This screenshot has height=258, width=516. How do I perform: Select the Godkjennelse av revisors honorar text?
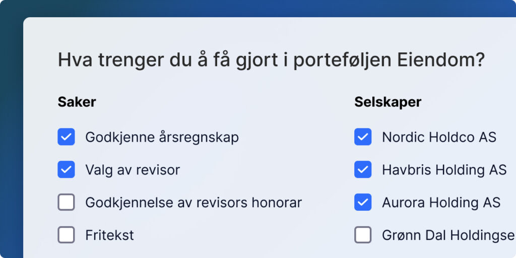tap(193, 203)
